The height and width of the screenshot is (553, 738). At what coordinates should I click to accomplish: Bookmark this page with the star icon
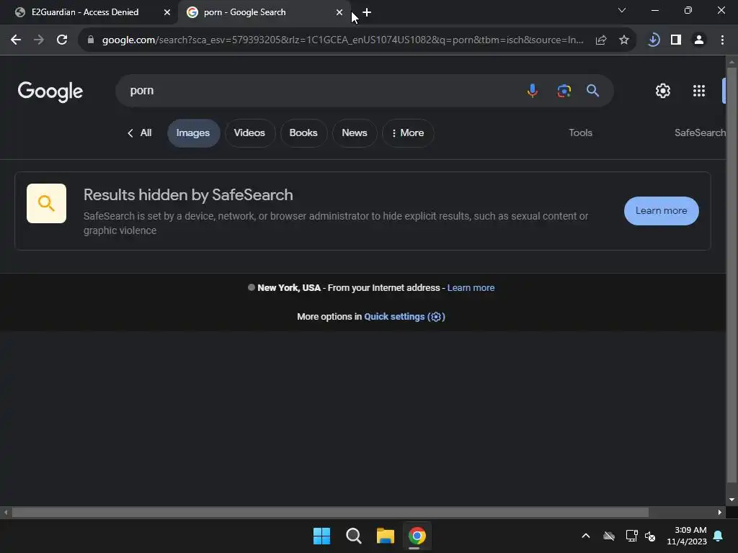click(624, 40)
